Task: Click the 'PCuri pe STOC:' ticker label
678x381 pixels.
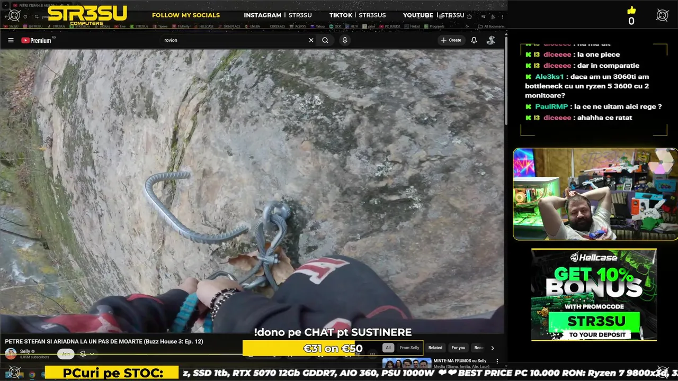Action: (112, 373)
